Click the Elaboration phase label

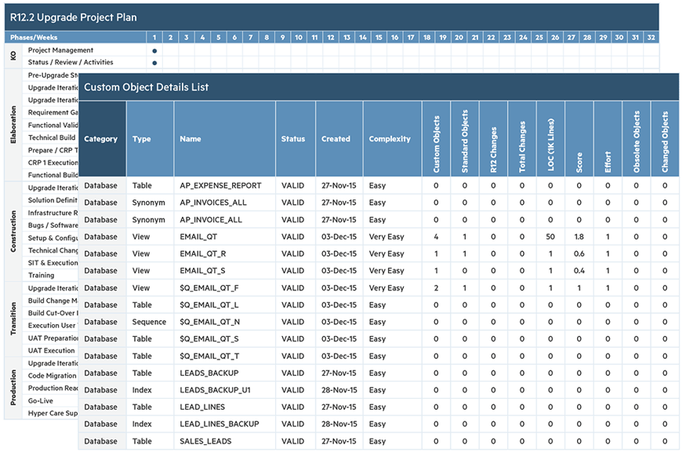[13, 125]
